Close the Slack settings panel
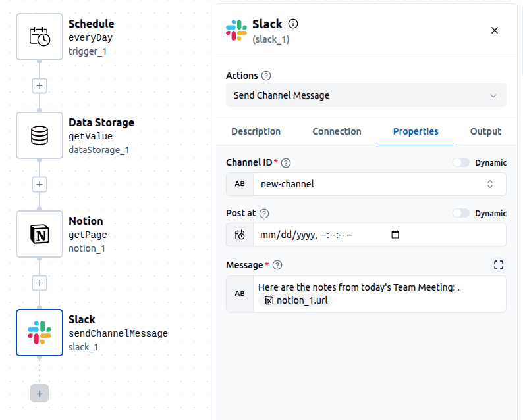 (494, 30)
